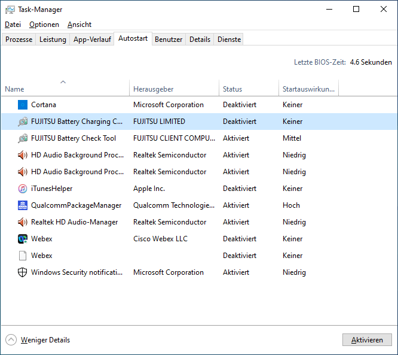
Task: Select the Windows Security notification entry
Action: pos(76,272)
